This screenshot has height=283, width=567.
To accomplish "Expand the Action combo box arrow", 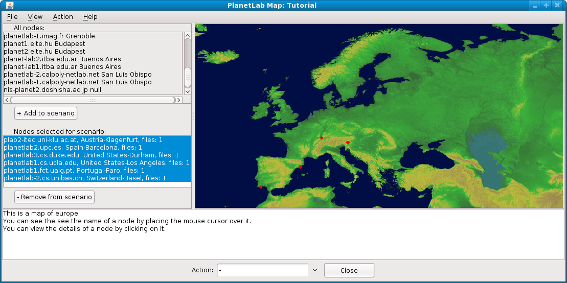I will click(x=314, y=270).
